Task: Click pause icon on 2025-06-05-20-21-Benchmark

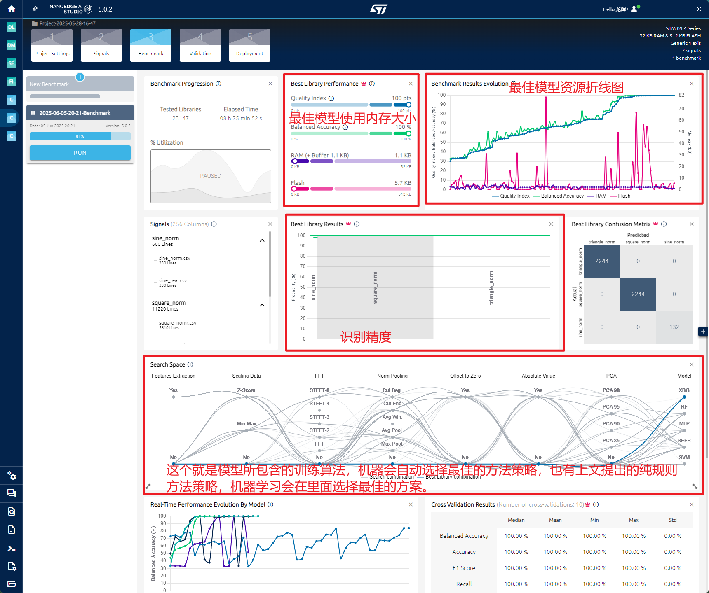Action: click(33, 113)
